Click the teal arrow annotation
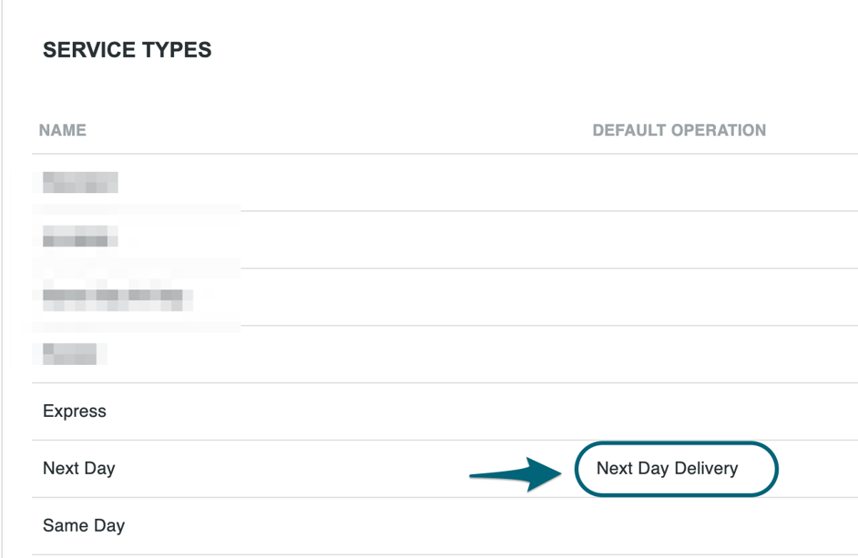The height and width of the screenshot is (558, 858). point(516,473)
